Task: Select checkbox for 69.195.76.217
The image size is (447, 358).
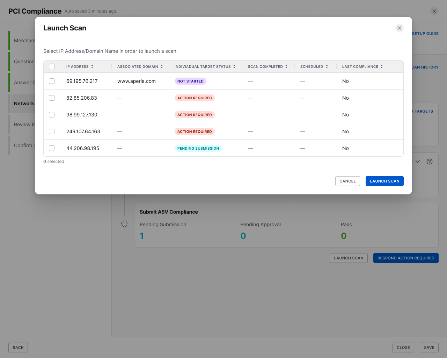Action: pyautogui.click(x=52, y=81)
